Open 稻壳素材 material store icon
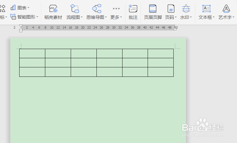Viewport: 237px width, 143px height. 53,9
